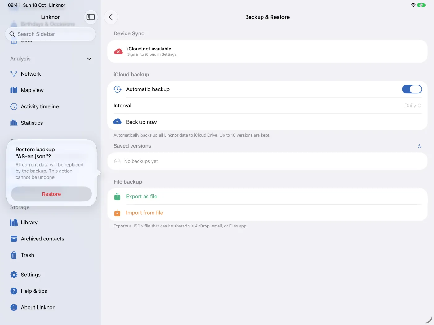Click the Map view icon
Image resolution: width=434 pixels, height=325 pixels.
[x=14, y=90]
